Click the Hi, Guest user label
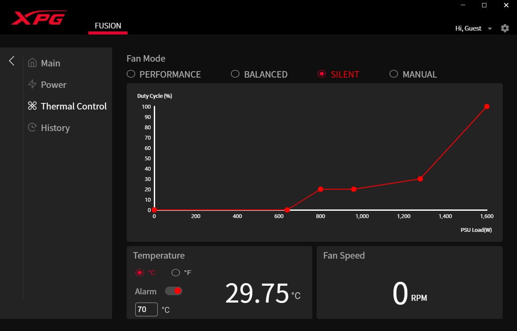The height and width of the screenshot is (331, 517). coord(468,28)
